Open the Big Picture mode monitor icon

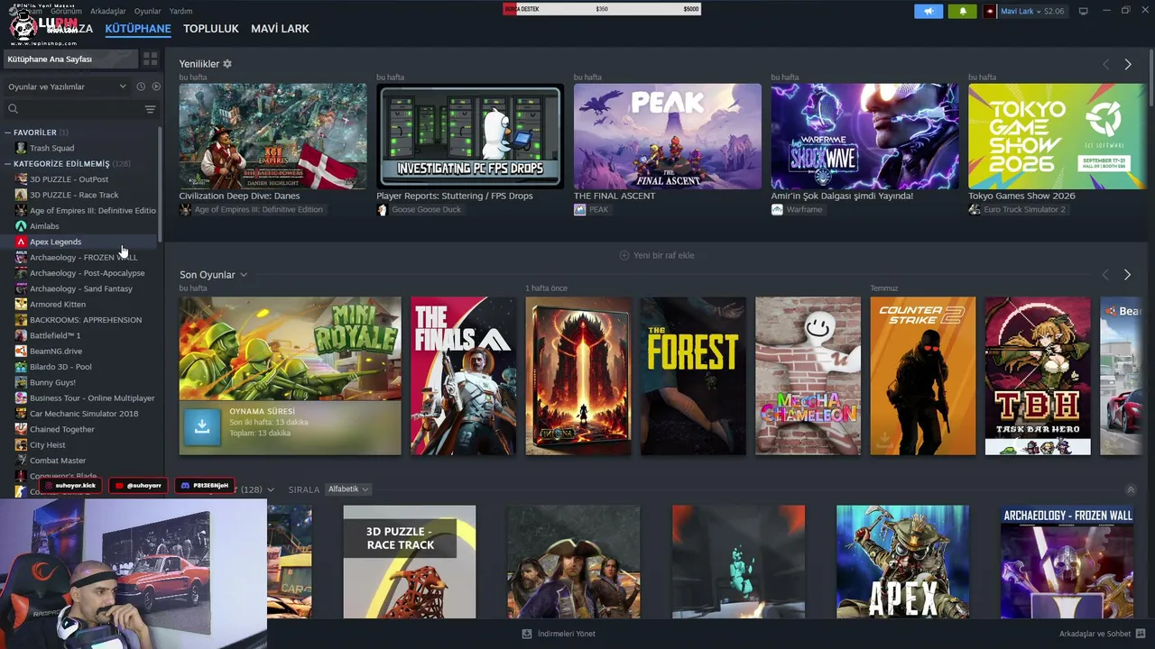[1083, 11]
